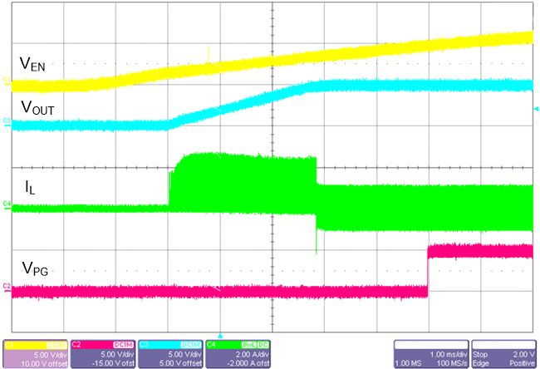The image size is (540, 369).
Task: Select the VEN trace label
Action: coord(33,62)
